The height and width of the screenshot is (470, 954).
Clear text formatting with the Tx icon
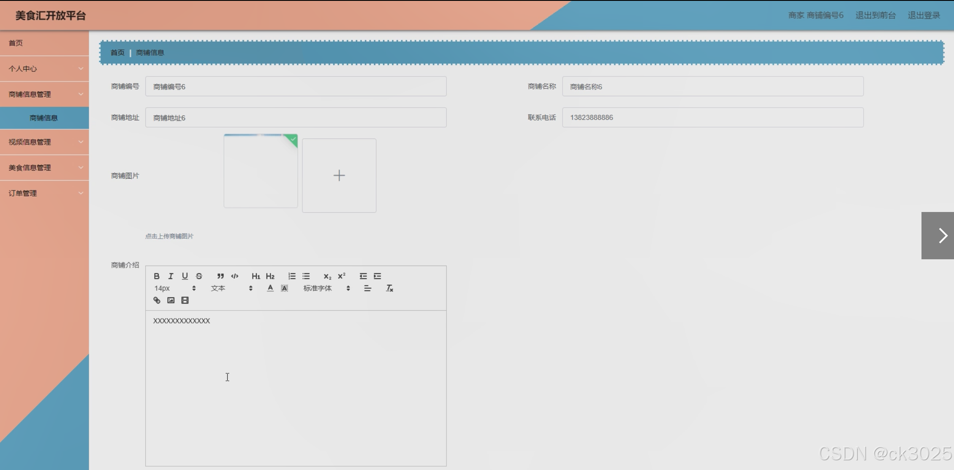(x=389, y=288)
